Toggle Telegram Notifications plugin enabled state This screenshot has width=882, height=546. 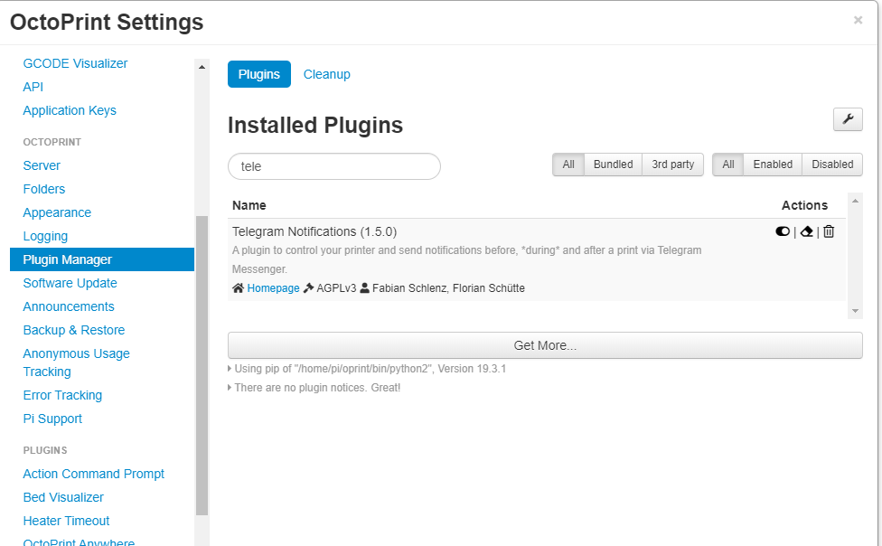click(x=783, y=231)
